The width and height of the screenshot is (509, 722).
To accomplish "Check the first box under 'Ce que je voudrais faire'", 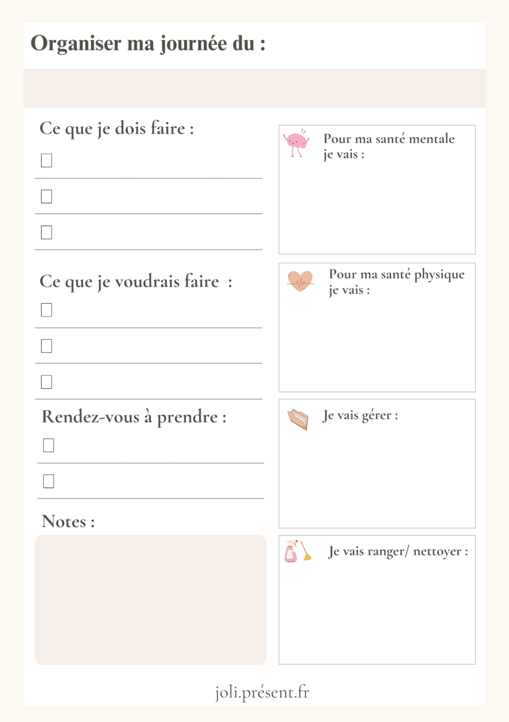I will (x=47, y=310).
